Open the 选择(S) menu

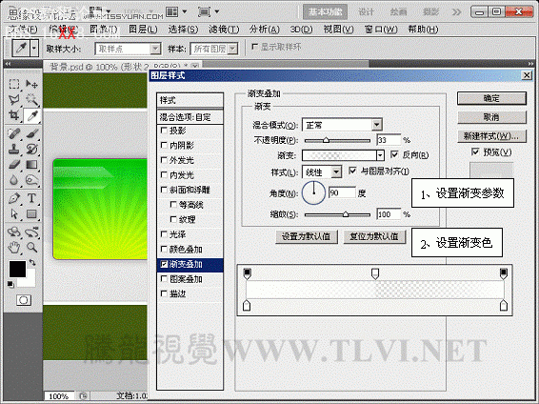[x=183, y=30]
